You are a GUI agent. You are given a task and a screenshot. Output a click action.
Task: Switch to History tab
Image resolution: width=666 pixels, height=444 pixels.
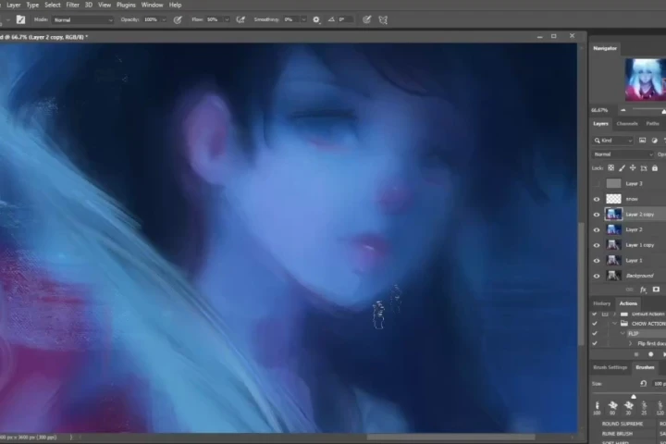pos(601,303)
